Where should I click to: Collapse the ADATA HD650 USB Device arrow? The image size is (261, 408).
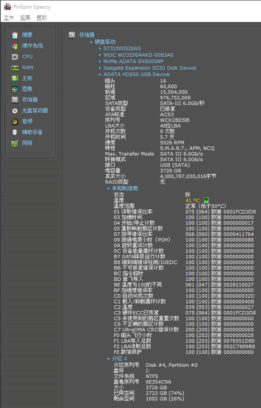(x=100, y=74)
